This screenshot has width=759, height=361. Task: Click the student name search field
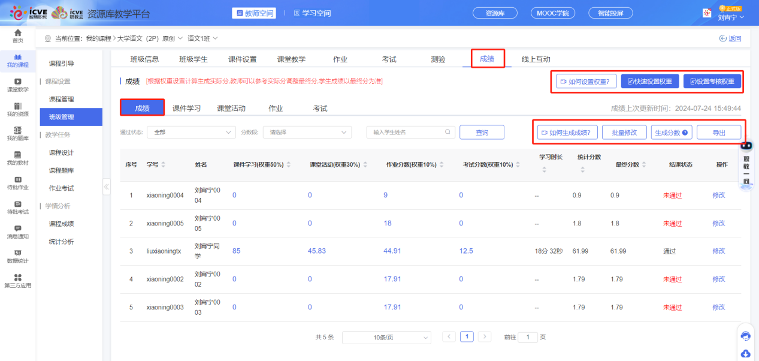[407, 133]
